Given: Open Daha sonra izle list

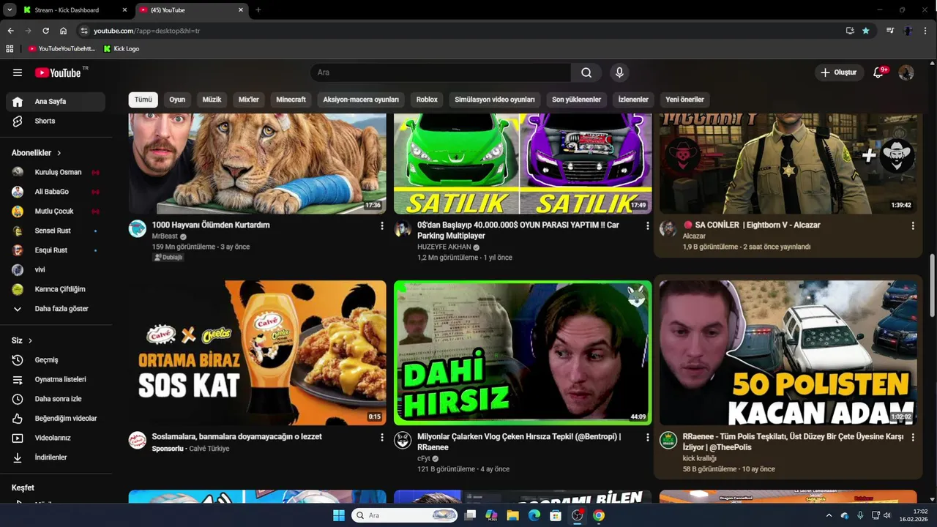Looking at the screenshot, I should tap(56, 399).
